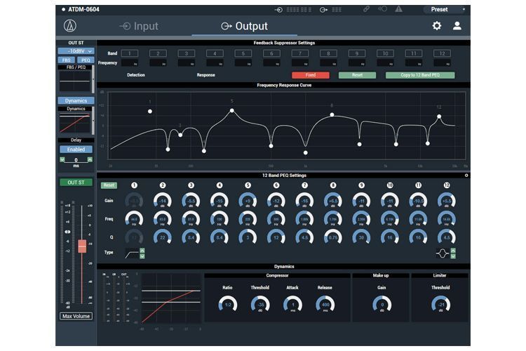526x351 pixels.
Task: Decrease the delay ms value with down arrow
Action: [x=62, y=159]
